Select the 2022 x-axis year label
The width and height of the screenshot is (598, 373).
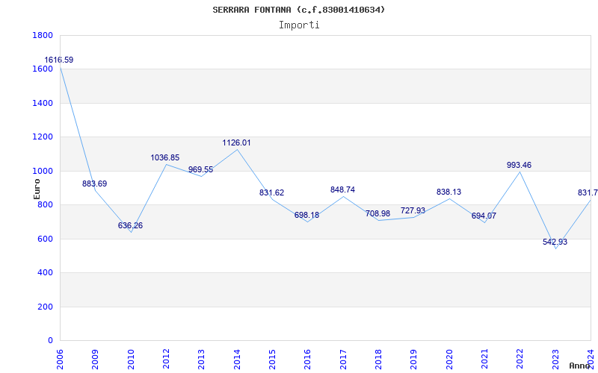click(x=520, y=357)
